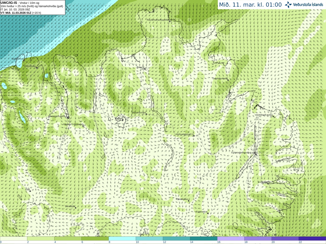Viewport: 326px width, 244px height.
Task: Click the Raufarhafnarflugvöllur station label
Action: point(158,20)
